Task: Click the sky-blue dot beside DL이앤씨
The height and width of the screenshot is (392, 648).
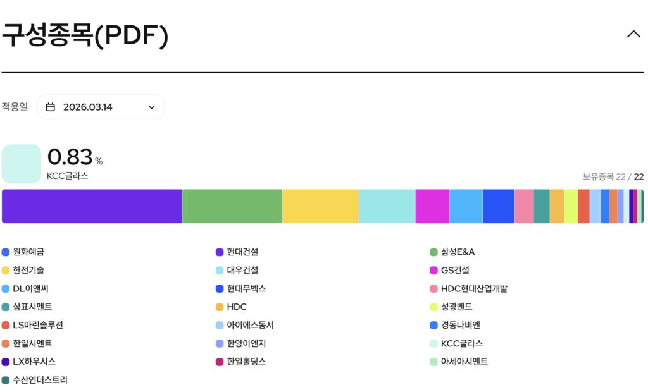Action: pyautogui.click(x=6, y=289)
